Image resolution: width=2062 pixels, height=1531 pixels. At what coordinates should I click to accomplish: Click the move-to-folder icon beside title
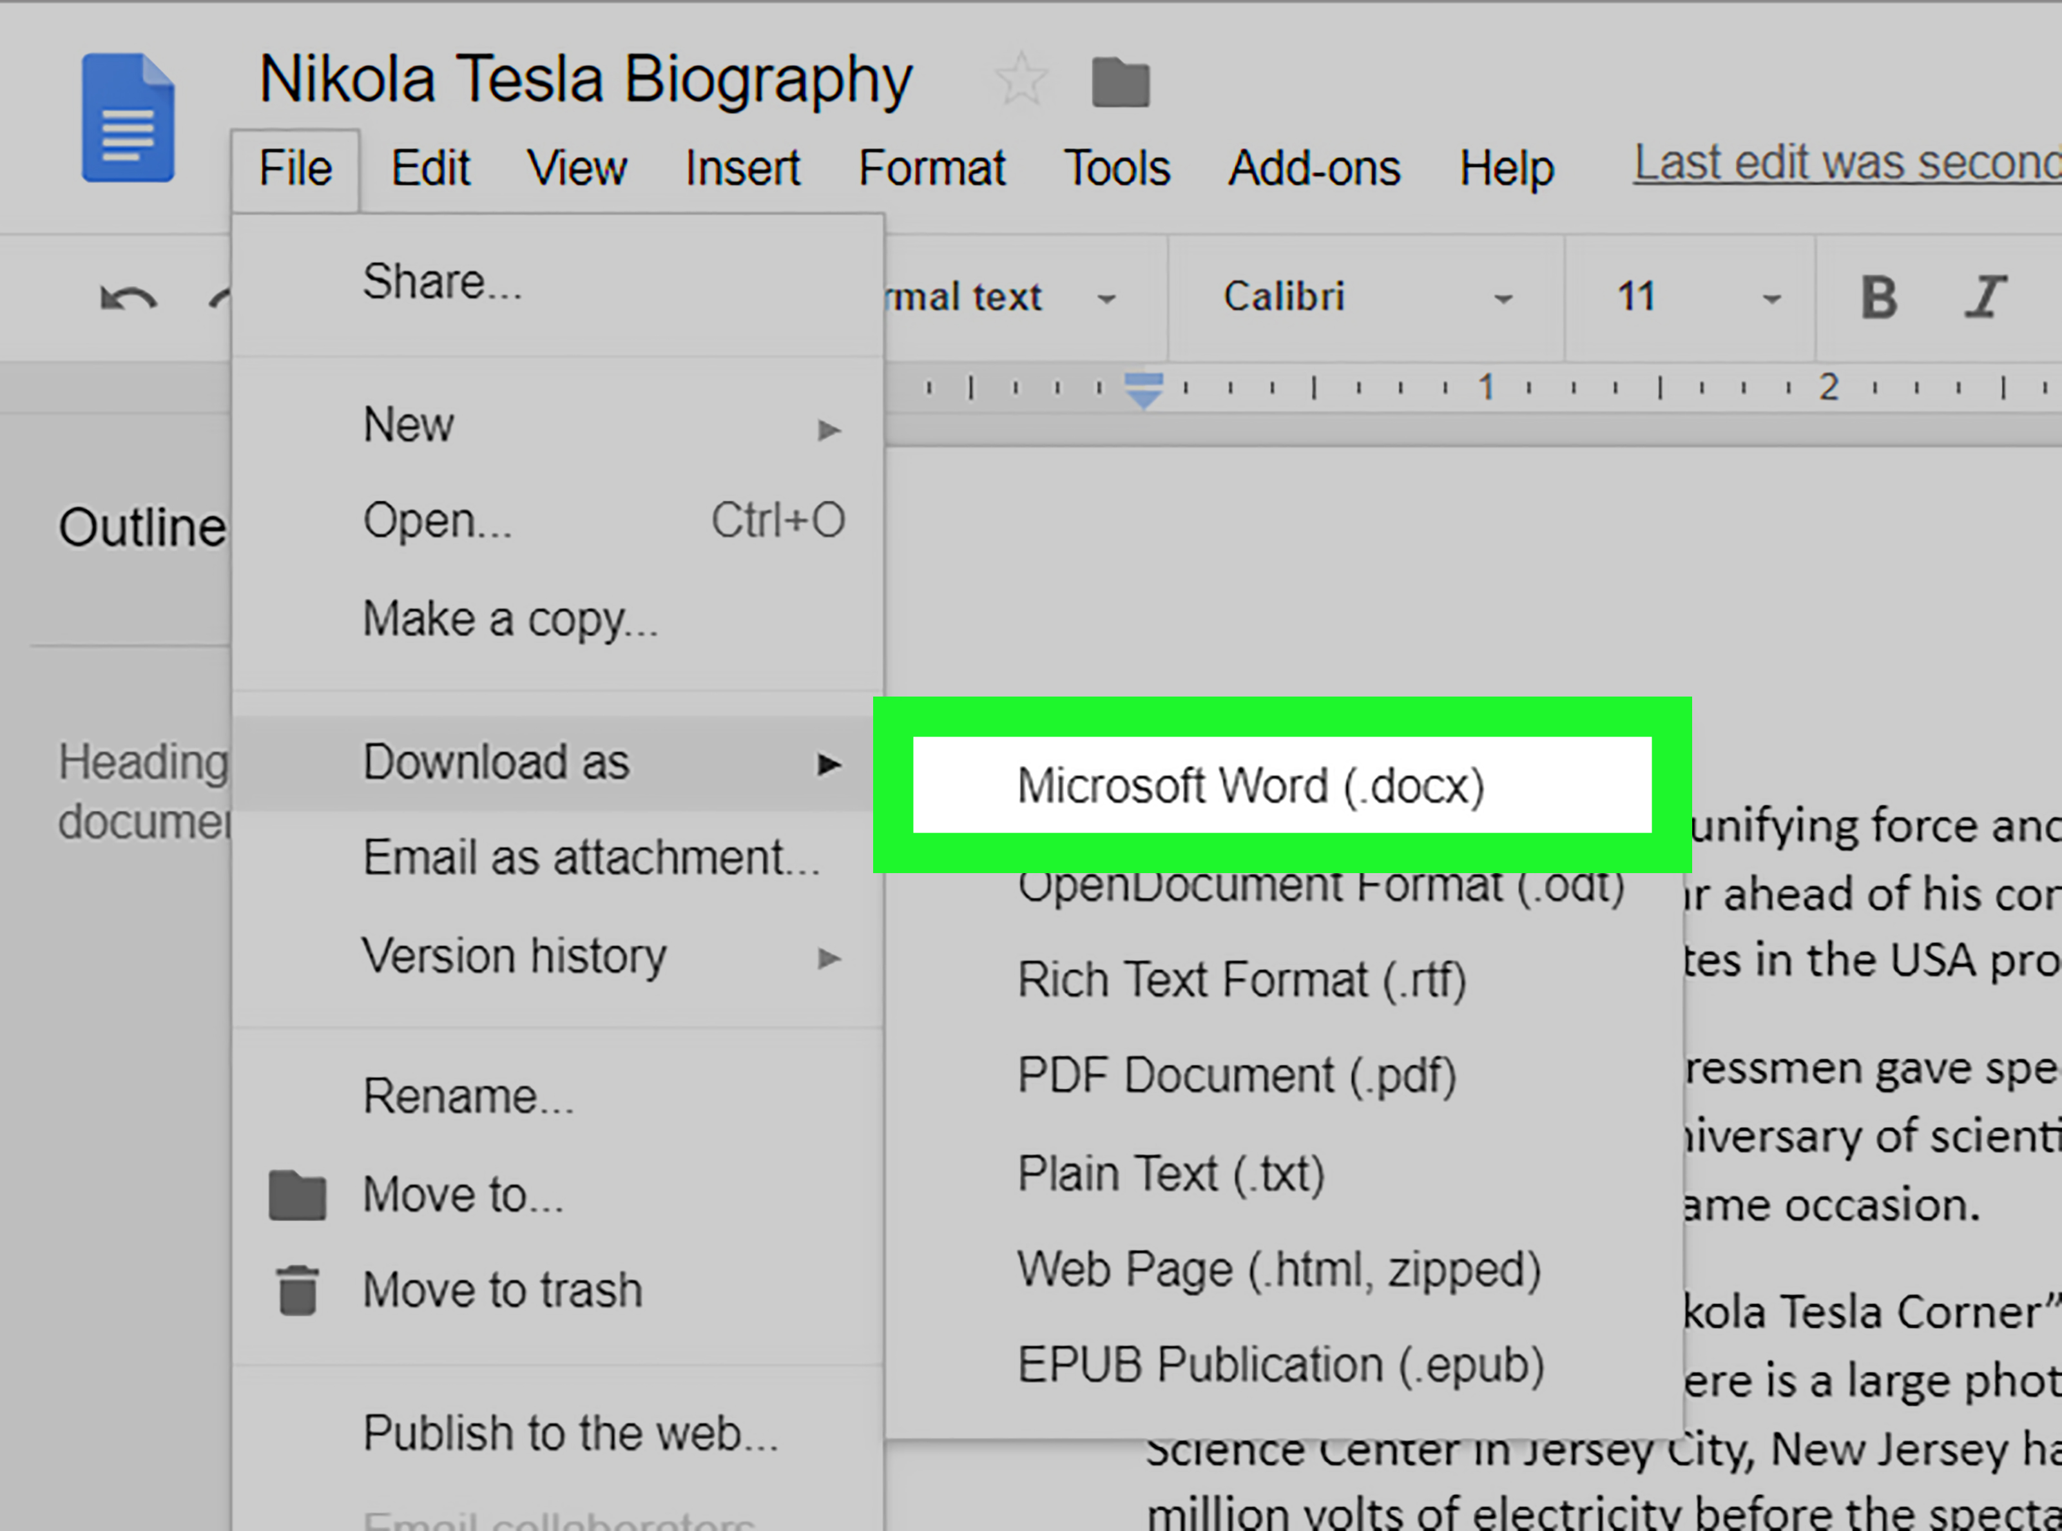[1121, 82]
